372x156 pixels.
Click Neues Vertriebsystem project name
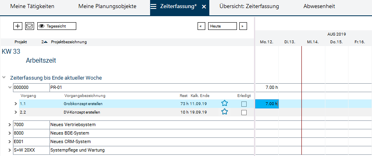73,124
